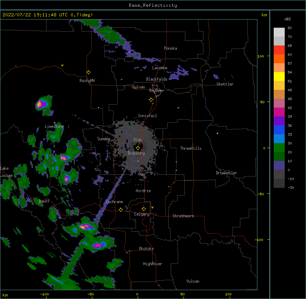Screen dimensions: 306x299
Task: Click the Lacombe city label
Action: click(x=160, y=68)
